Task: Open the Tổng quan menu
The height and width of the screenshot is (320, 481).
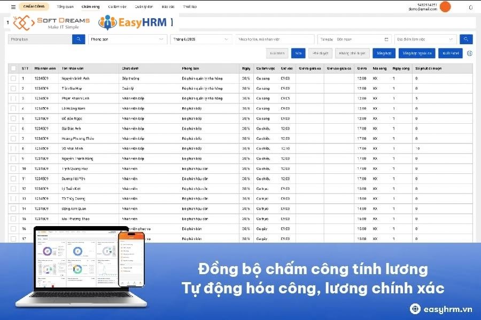Action: 65,7
